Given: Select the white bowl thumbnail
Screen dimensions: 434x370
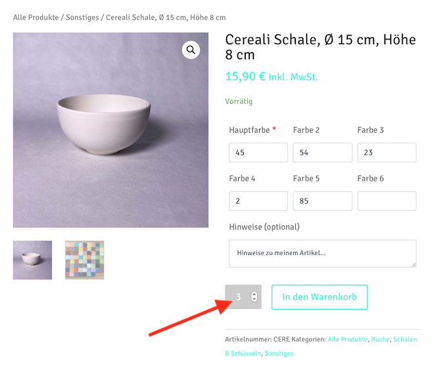Looking at the screenshot, I should (32, 260).
